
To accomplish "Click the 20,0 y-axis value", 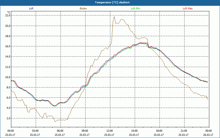I will [x=8, y=26].
